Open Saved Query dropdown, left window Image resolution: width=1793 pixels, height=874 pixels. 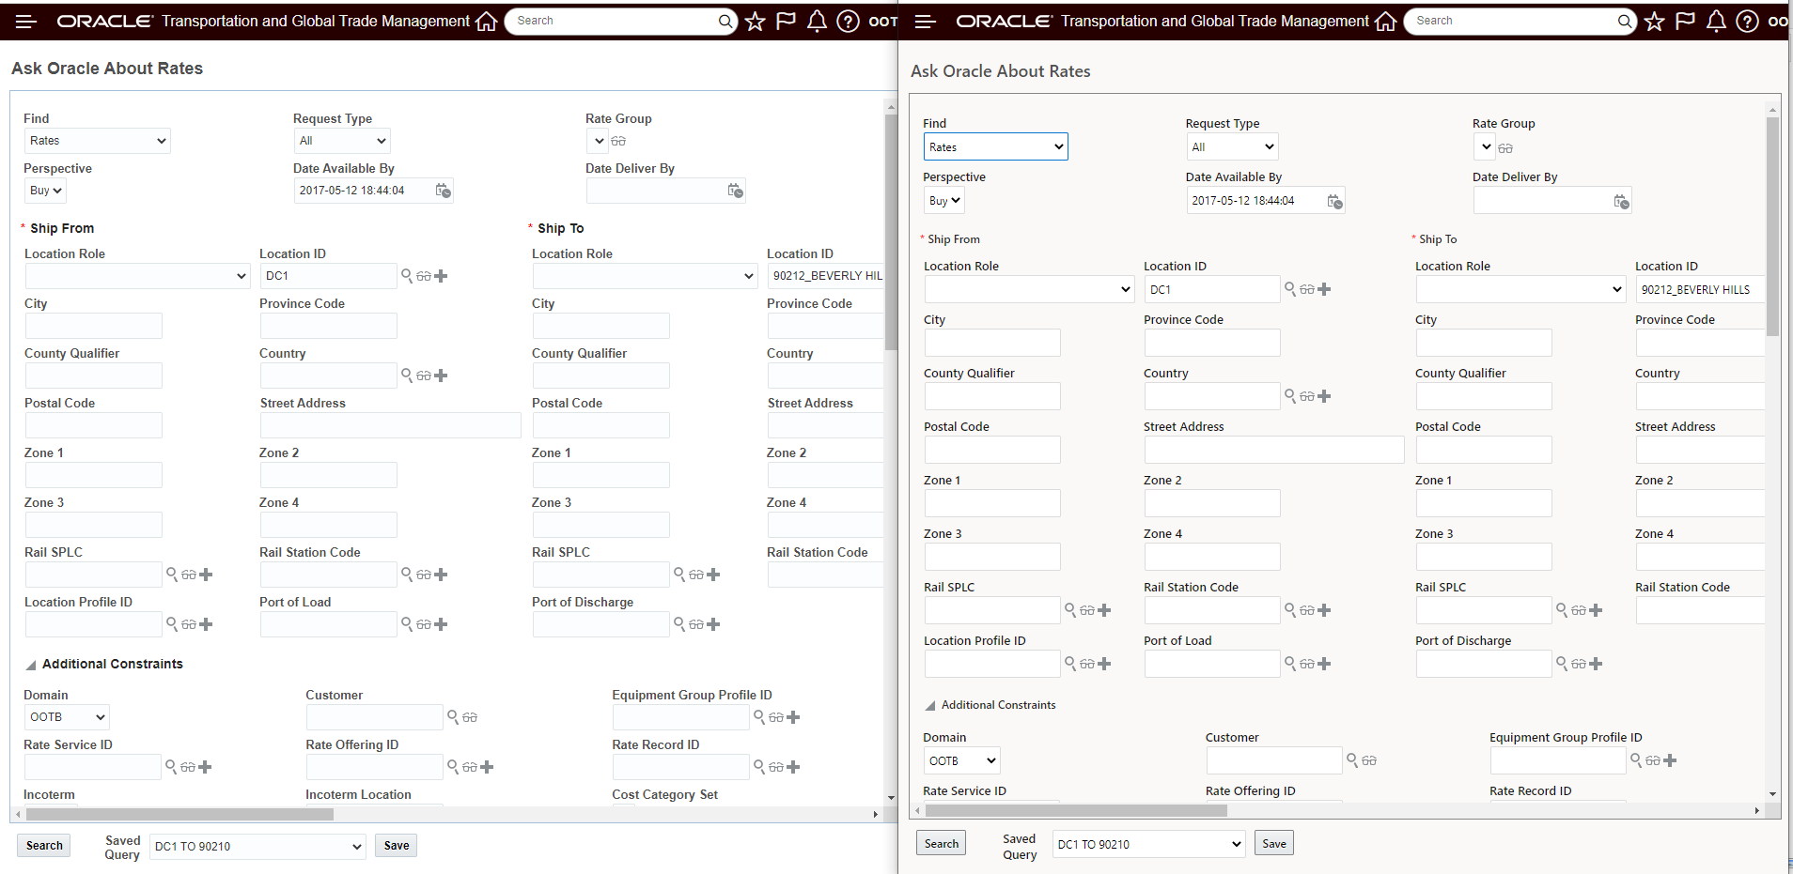258,846
